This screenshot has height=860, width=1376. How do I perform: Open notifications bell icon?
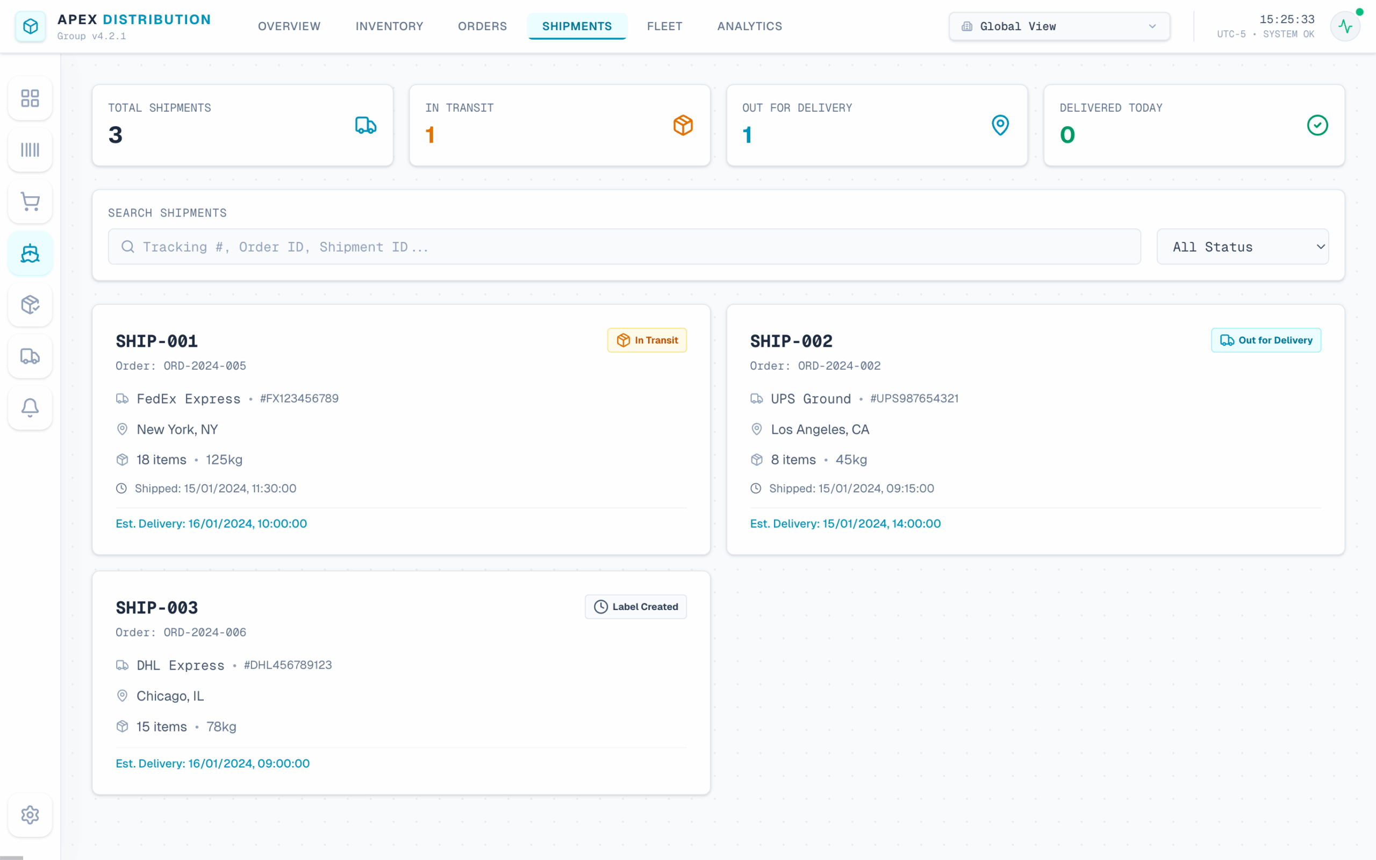coord(30,408)
